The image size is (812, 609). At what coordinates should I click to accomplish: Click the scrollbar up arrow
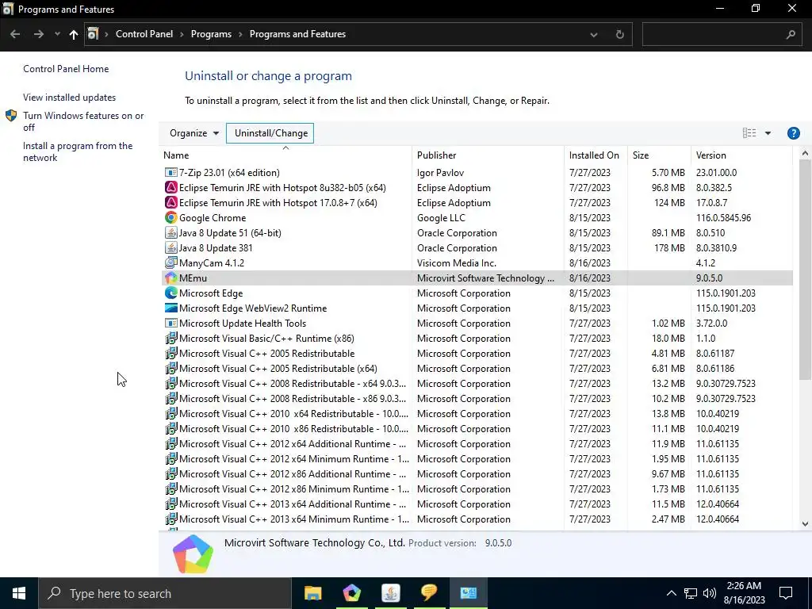[x=805, y=153]
